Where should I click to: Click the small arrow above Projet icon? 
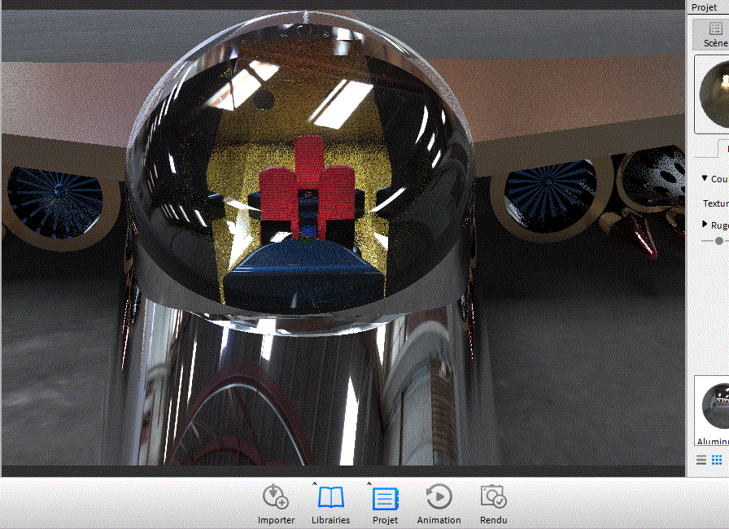tap(369, 483)
